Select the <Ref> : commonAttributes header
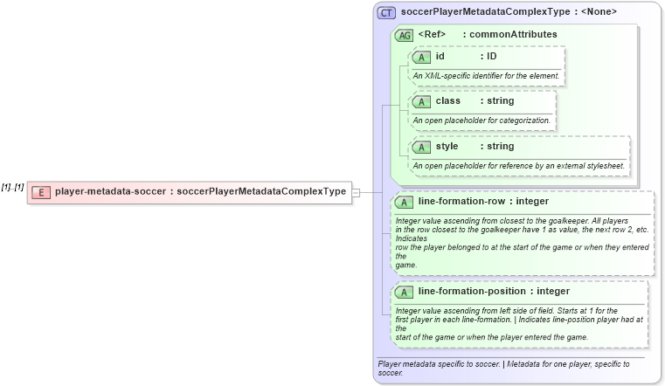The image size is (665, 386). (488, 34)
